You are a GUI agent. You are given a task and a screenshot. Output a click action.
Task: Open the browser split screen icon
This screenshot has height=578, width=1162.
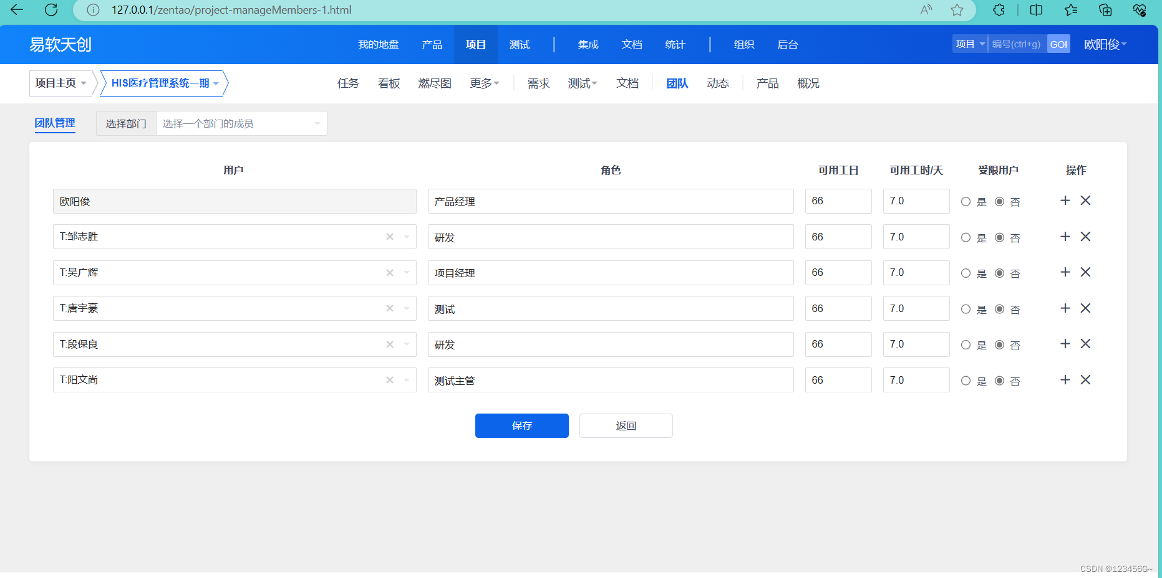pos(1036,9)
